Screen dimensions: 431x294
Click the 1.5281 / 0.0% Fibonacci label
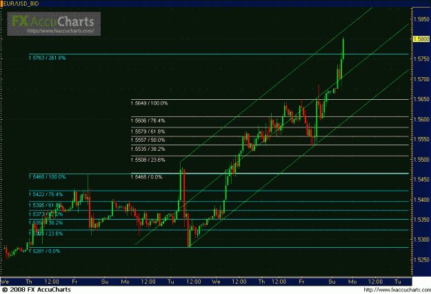click(x=44, y=251)
